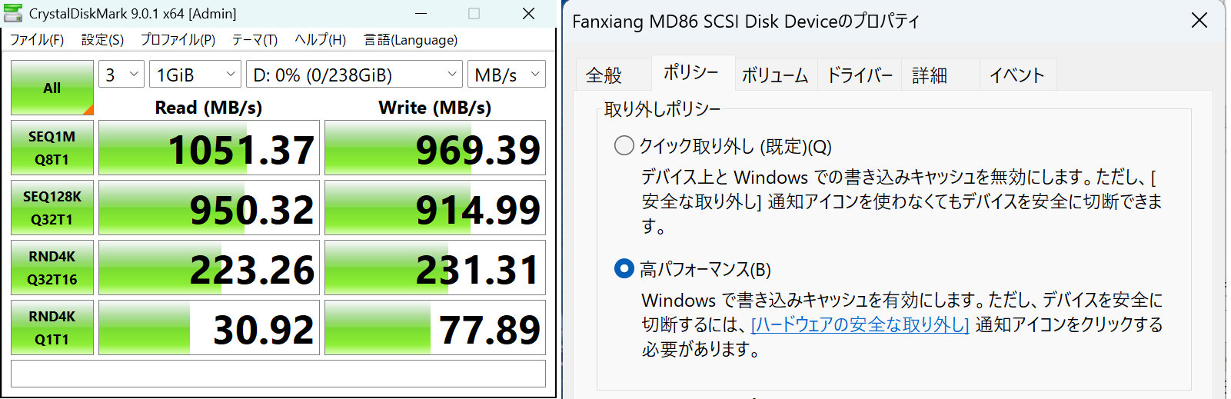Click the ハードウェアの安全な取り外し link
Screen dimensions: 1231x399
tap(860, 324)
